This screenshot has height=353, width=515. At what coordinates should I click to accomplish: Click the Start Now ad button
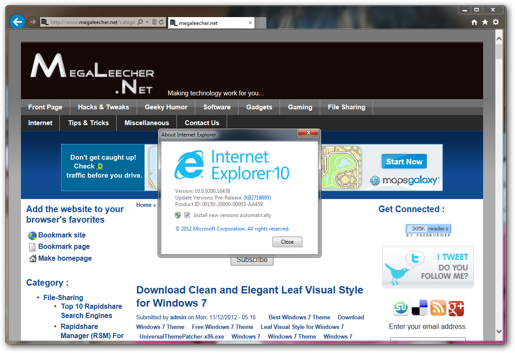(x=404, y=161)
